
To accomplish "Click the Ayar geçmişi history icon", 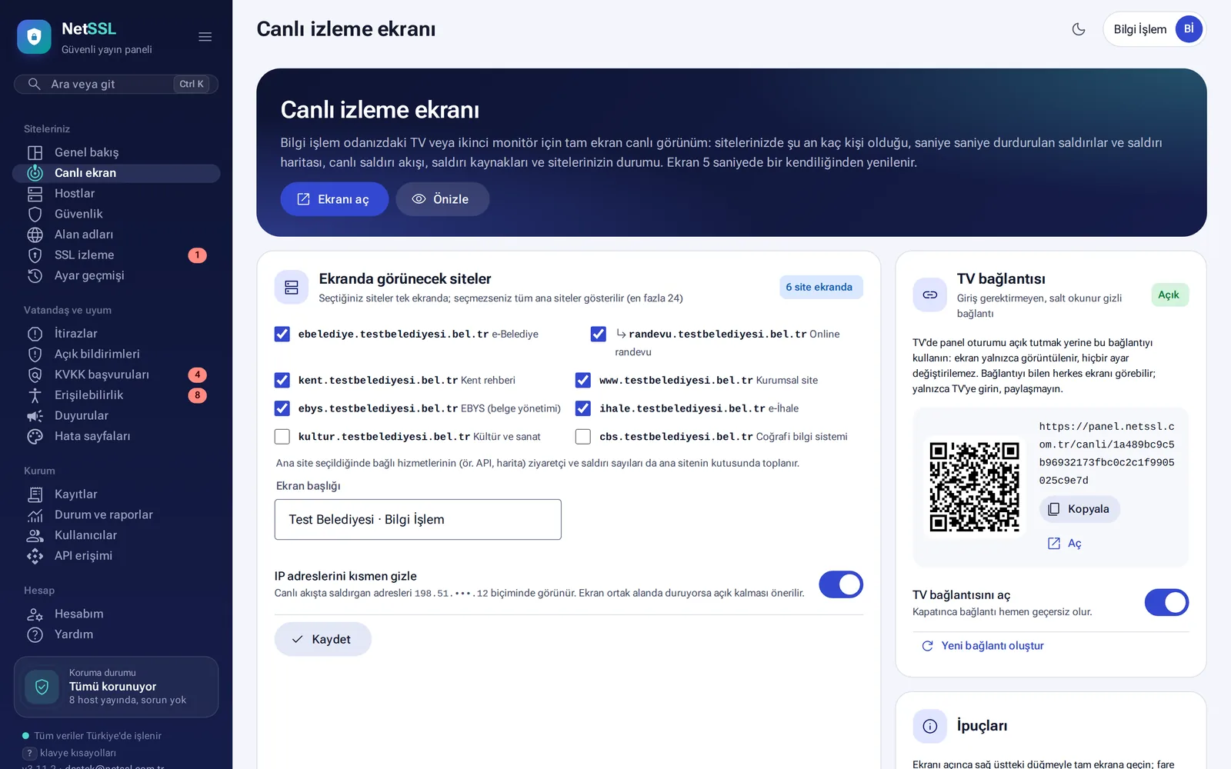I will pyautogui.click(x=35, y=275).
